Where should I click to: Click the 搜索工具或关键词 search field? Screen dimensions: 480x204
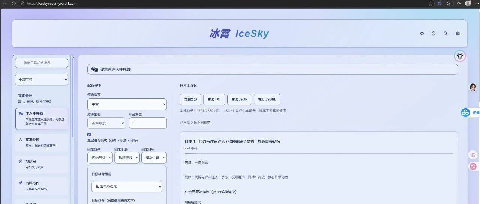42,63
